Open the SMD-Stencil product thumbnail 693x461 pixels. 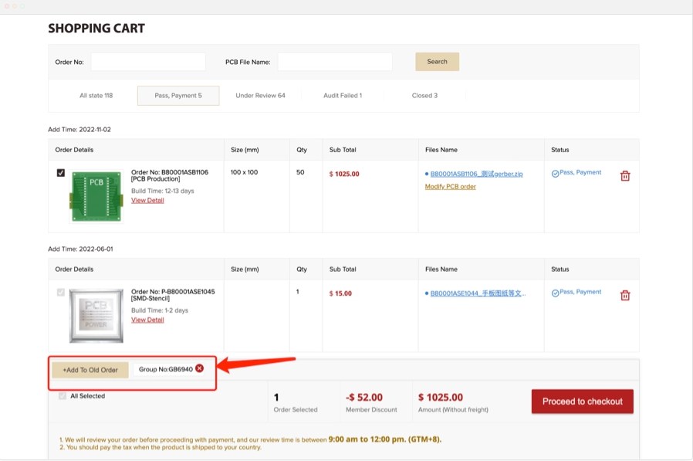[x=96, y=315]
